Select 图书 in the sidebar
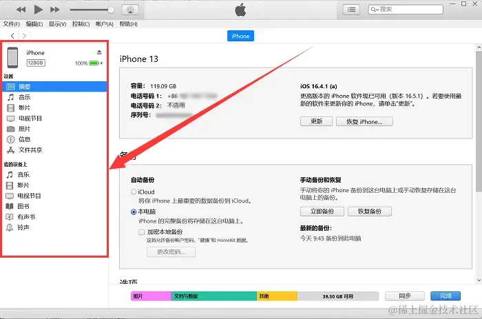482x319 pixels. [x=54, y=207]
